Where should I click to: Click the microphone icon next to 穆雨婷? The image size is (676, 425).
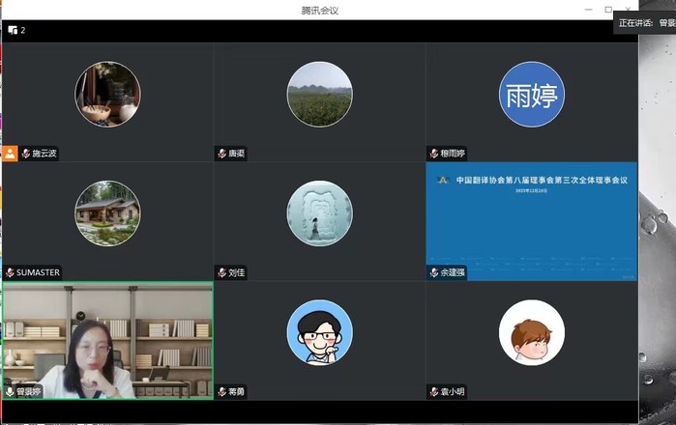coord(433,154)
